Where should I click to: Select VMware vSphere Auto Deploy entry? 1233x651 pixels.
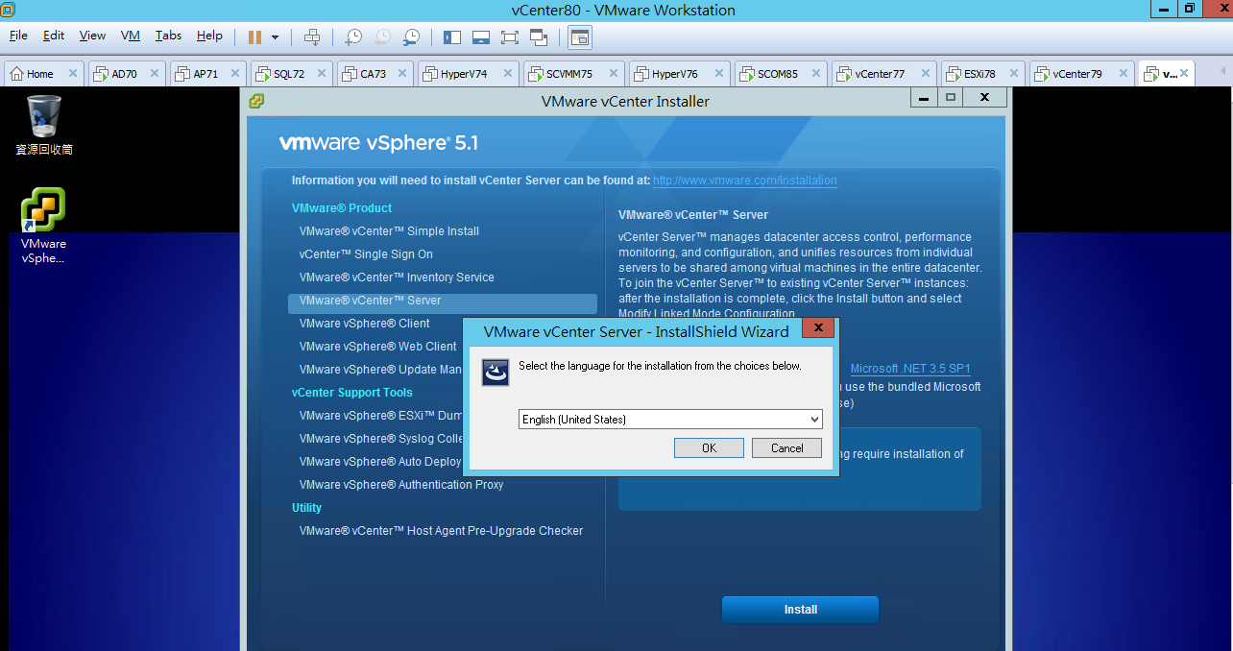pos(380,462)
